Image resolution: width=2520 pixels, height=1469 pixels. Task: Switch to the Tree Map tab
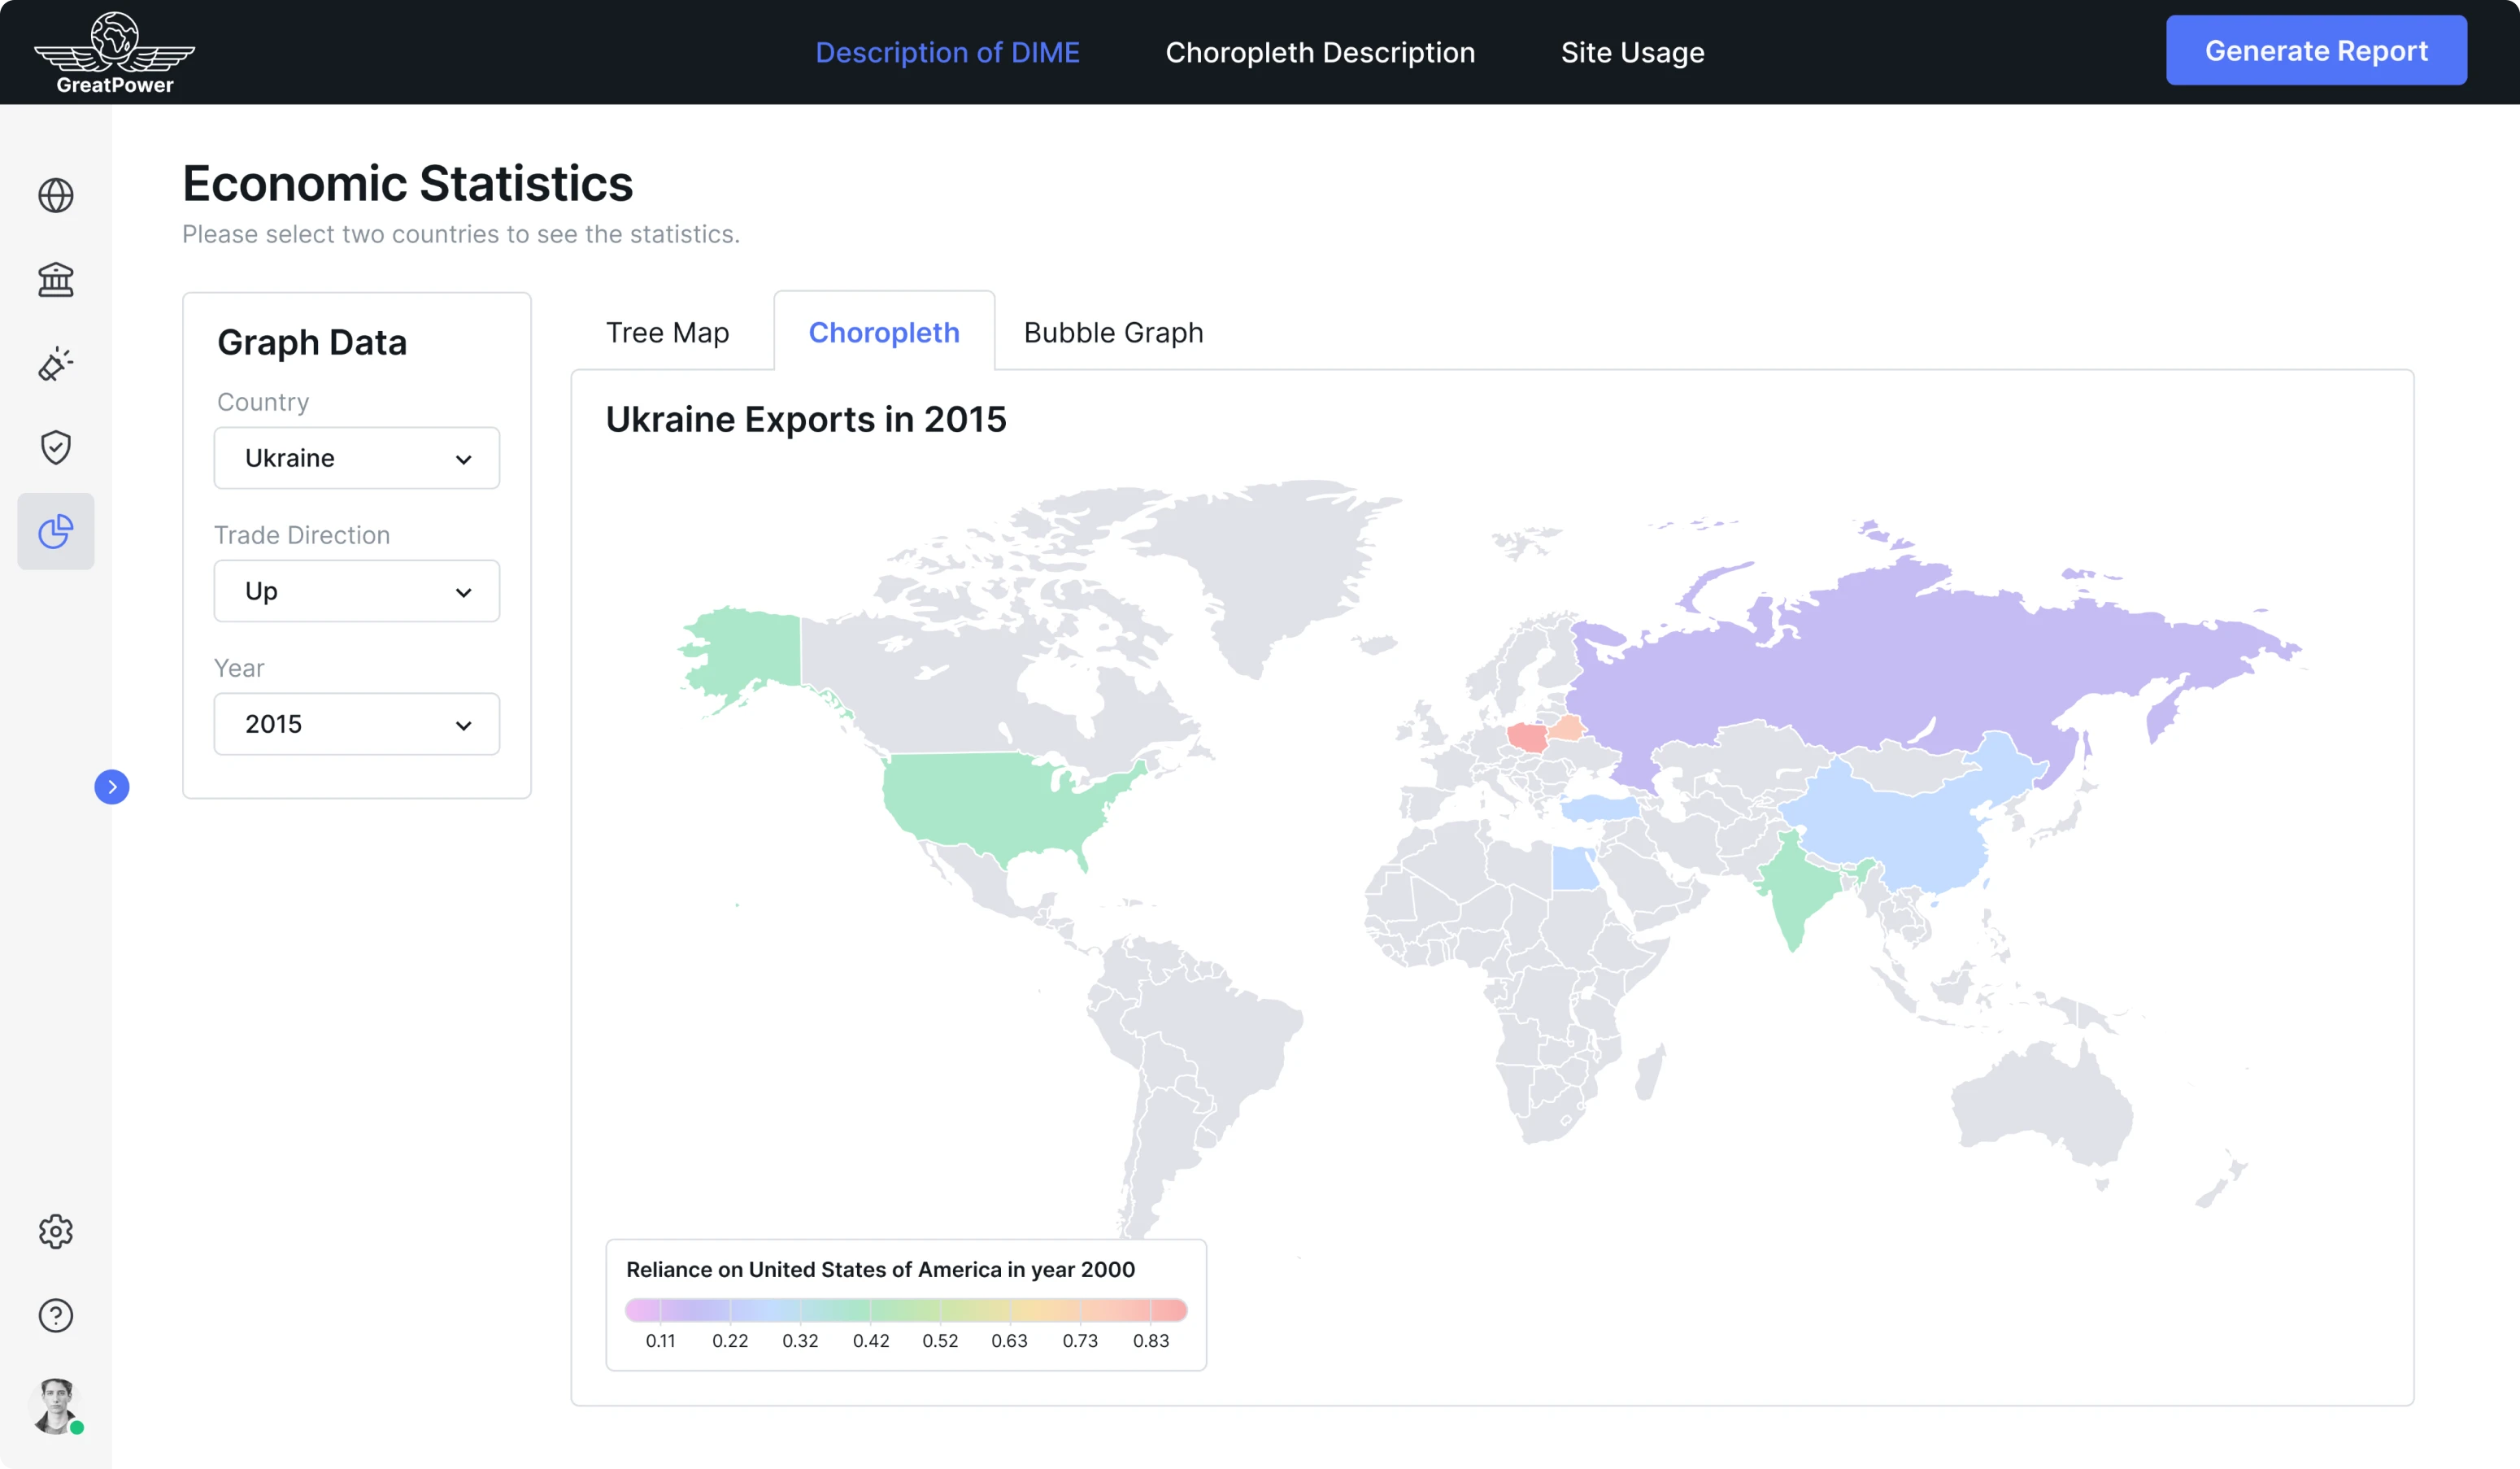click(667, 332)
